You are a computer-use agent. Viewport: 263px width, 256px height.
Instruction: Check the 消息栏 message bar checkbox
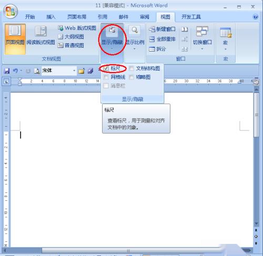pos(106,86)
